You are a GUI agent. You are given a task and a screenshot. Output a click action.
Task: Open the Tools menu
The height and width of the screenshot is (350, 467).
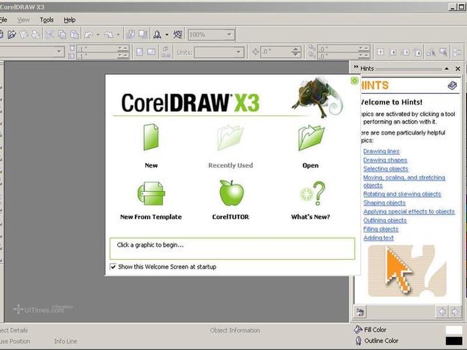point(47,20)
